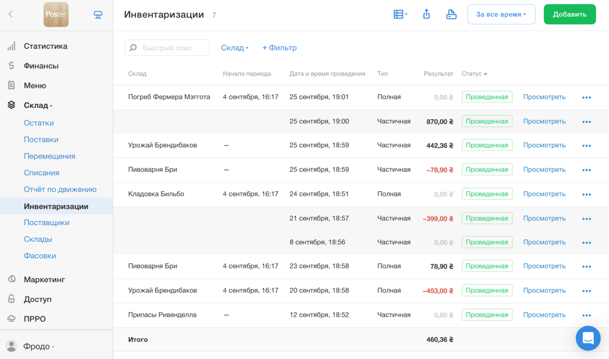Click the print icon in the header
Viewport: 609px width, 359px height.
pos(451,14)
